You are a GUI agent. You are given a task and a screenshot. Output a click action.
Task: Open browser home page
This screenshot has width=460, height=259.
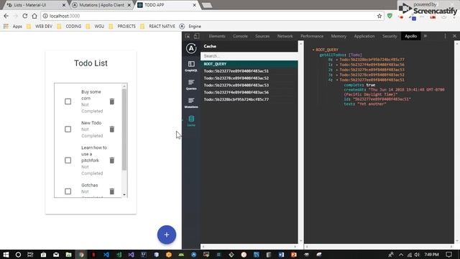click(34, 16)
